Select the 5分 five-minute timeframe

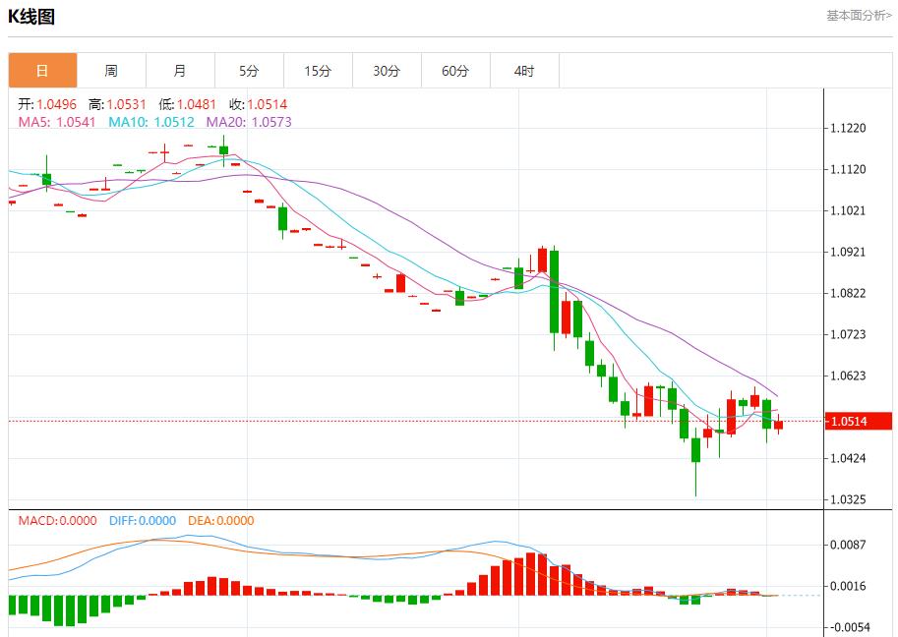pyautogui.click(x=249, y=70)
